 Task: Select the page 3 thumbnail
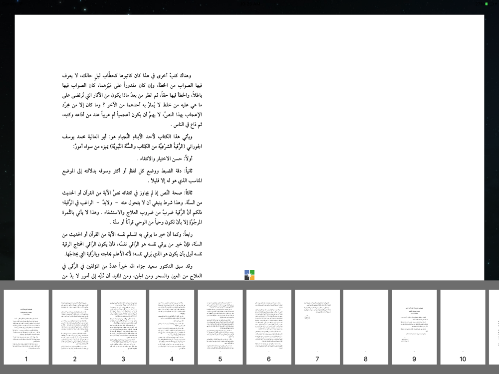coord(123,327)
